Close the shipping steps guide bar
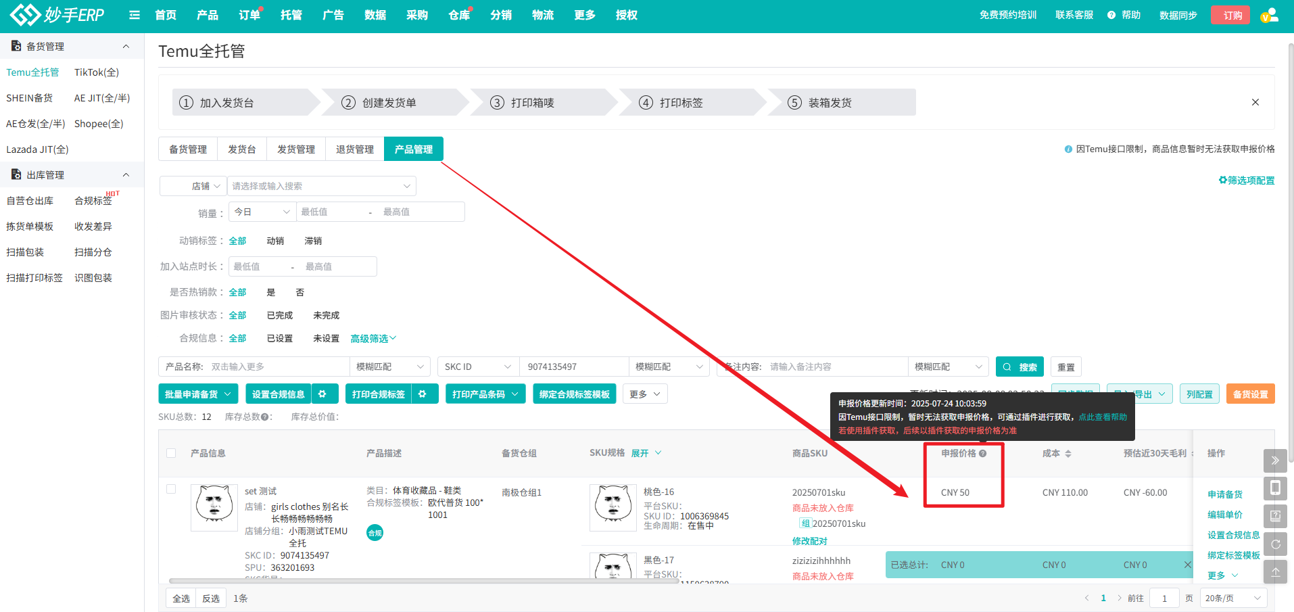 [x=1255, y=102]
